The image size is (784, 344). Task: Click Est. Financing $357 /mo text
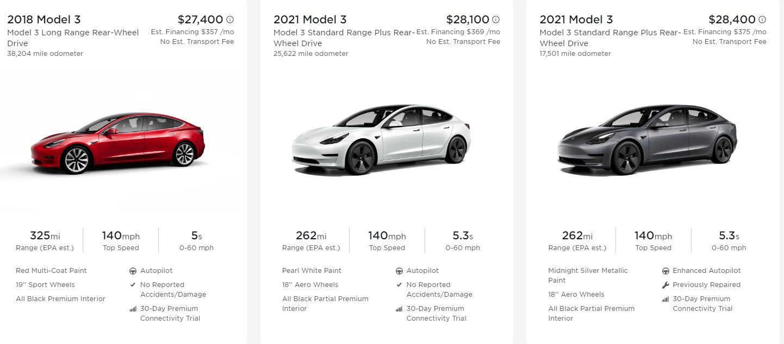tap(192, 32)
